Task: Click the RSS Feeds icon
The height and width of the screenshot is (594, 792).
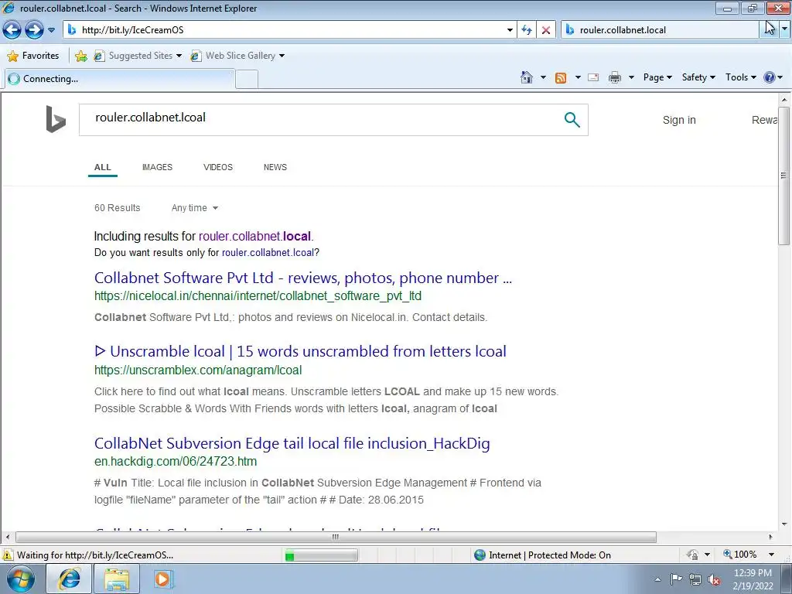Action: tap(561, 77)
